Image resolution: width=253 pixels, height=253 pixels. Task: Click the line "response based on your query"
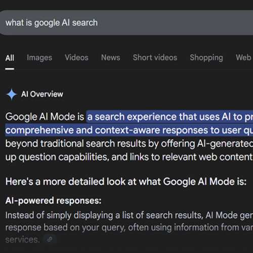pos(65,228)
